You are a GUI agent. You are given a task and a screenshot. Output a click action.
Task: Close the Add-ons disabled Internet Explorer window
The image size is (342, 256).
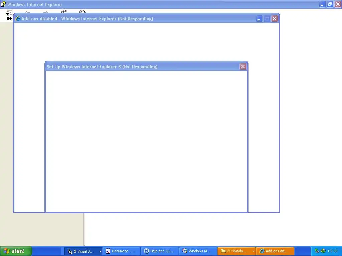click(x=275, y=19)
